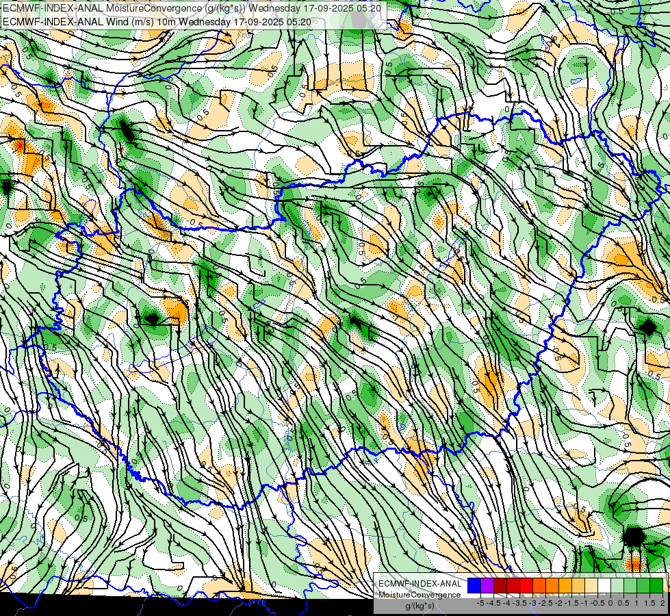670x616 pixels.
Task: Click the 2 legend tick label at scale end
Action: [662, 603]
